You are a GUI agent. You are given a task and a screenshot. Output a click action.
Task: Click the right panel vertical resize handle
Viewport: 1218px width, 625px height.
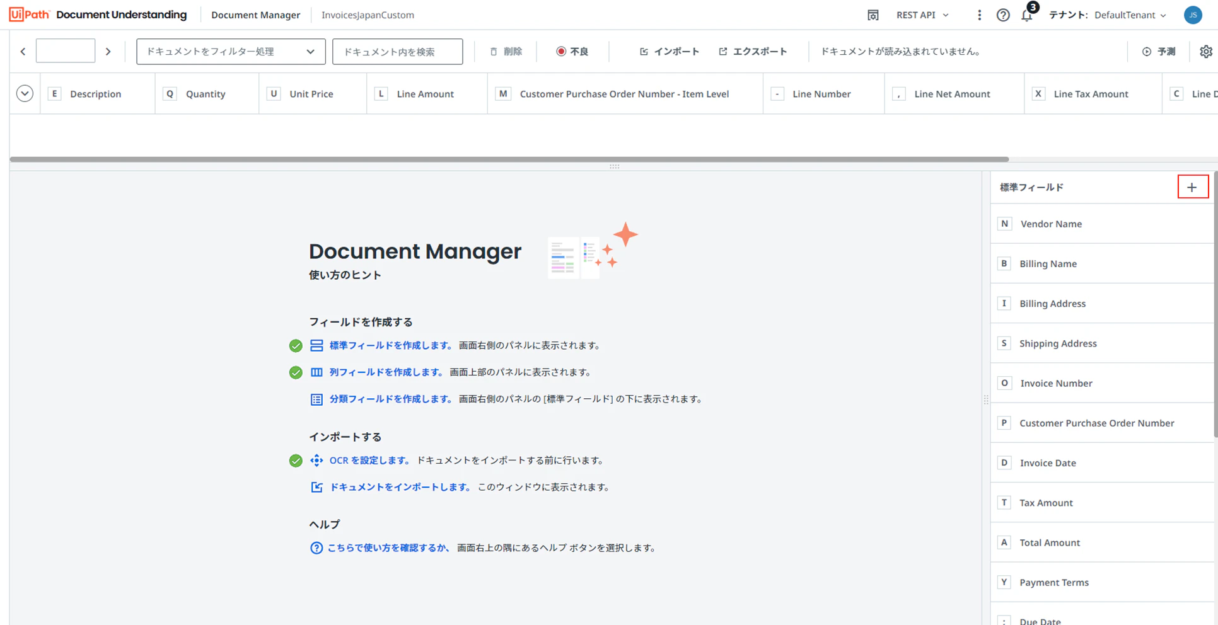click(x=986, y=399)
